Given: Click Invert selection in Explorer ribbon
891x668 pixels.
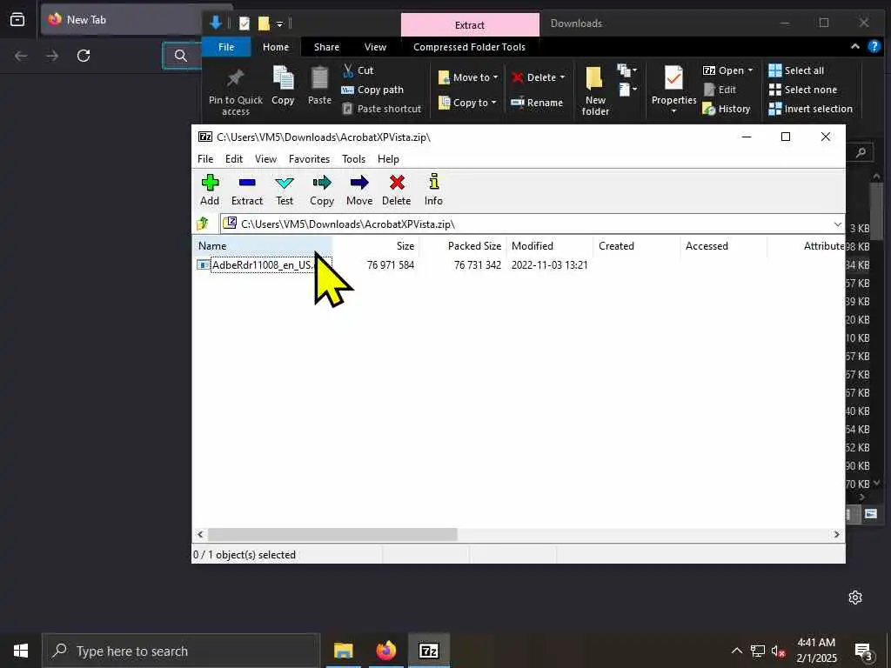Looking at the screenshot, I should click(810, 109).
